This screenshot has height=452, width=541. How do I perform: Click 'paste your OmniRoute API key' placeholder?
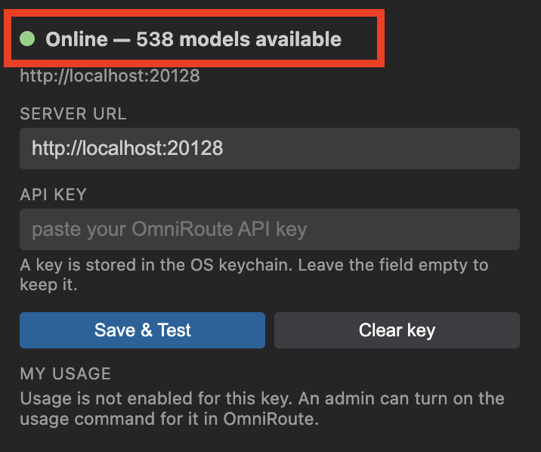[169, 230]
